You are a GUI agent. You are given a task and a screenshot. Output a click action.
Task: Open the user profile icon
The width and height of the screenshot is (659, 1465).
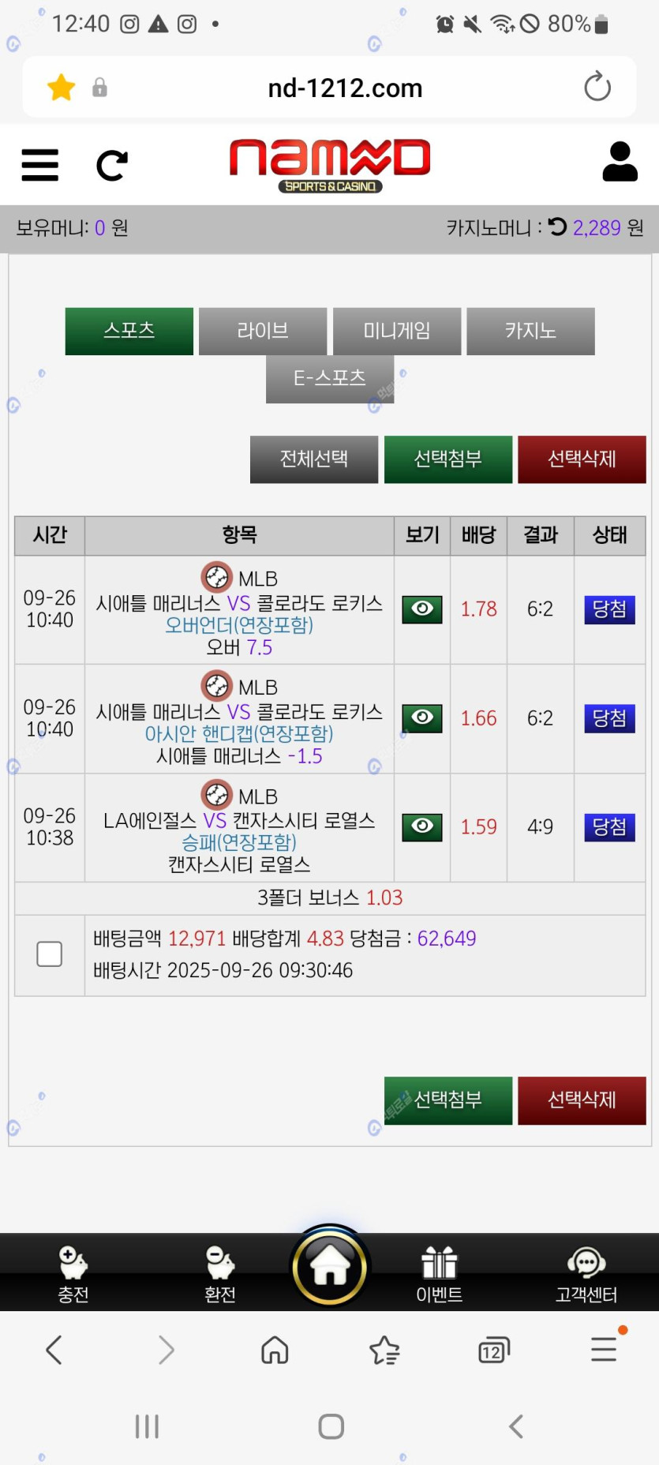point(620,163)
